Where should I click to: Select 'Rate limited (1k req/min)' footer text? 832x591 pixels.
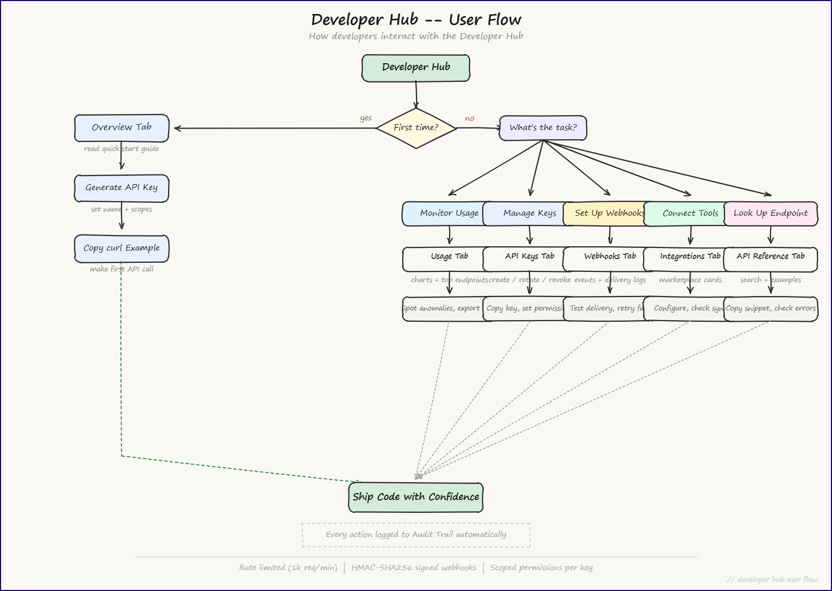[288, 568]
